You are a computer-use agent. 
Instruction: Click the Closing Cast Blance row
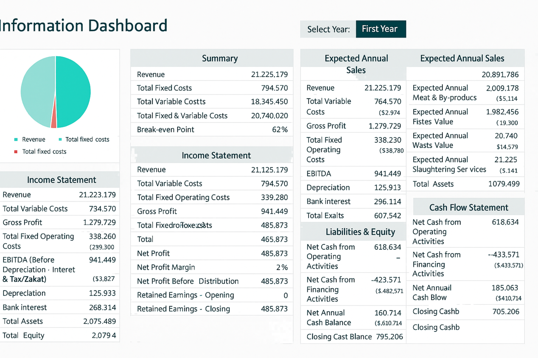354,337
